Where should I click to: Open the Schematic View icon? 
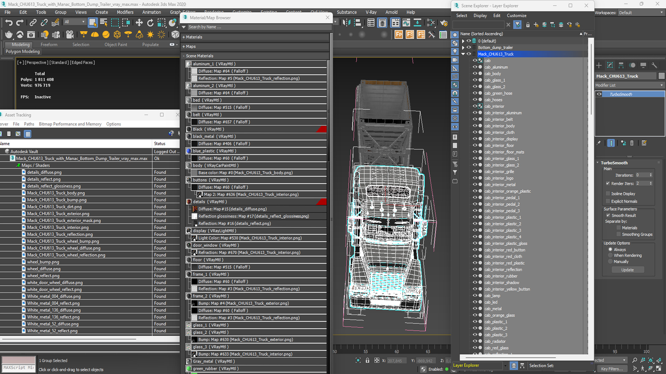tap(417, 23)
